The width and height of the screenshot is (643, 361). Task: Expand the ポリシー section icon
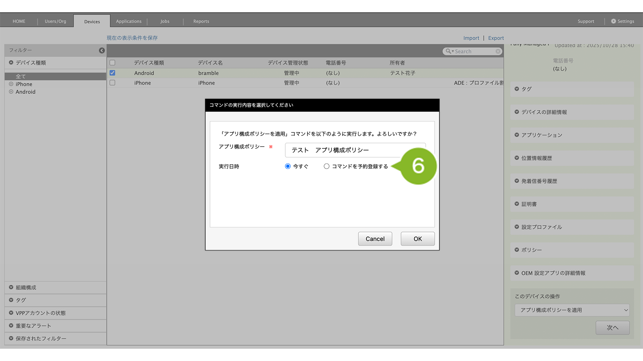[517, 250]
